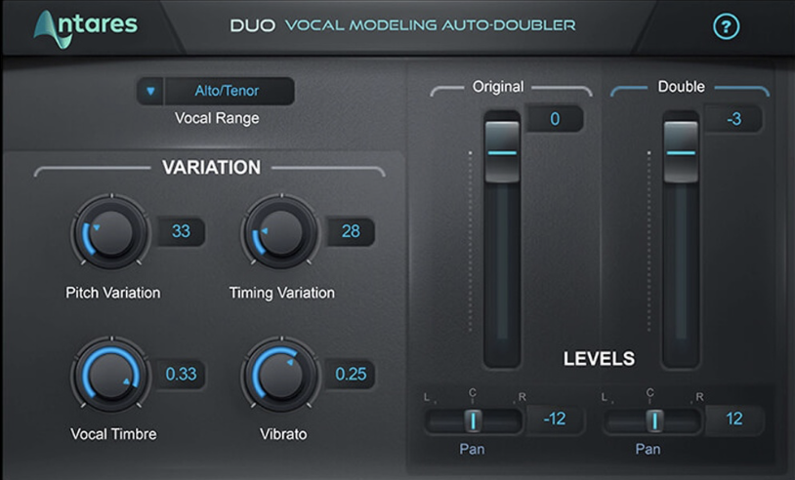
Task: Click the Double level fader handle
Action: click(x=681, y=151)
